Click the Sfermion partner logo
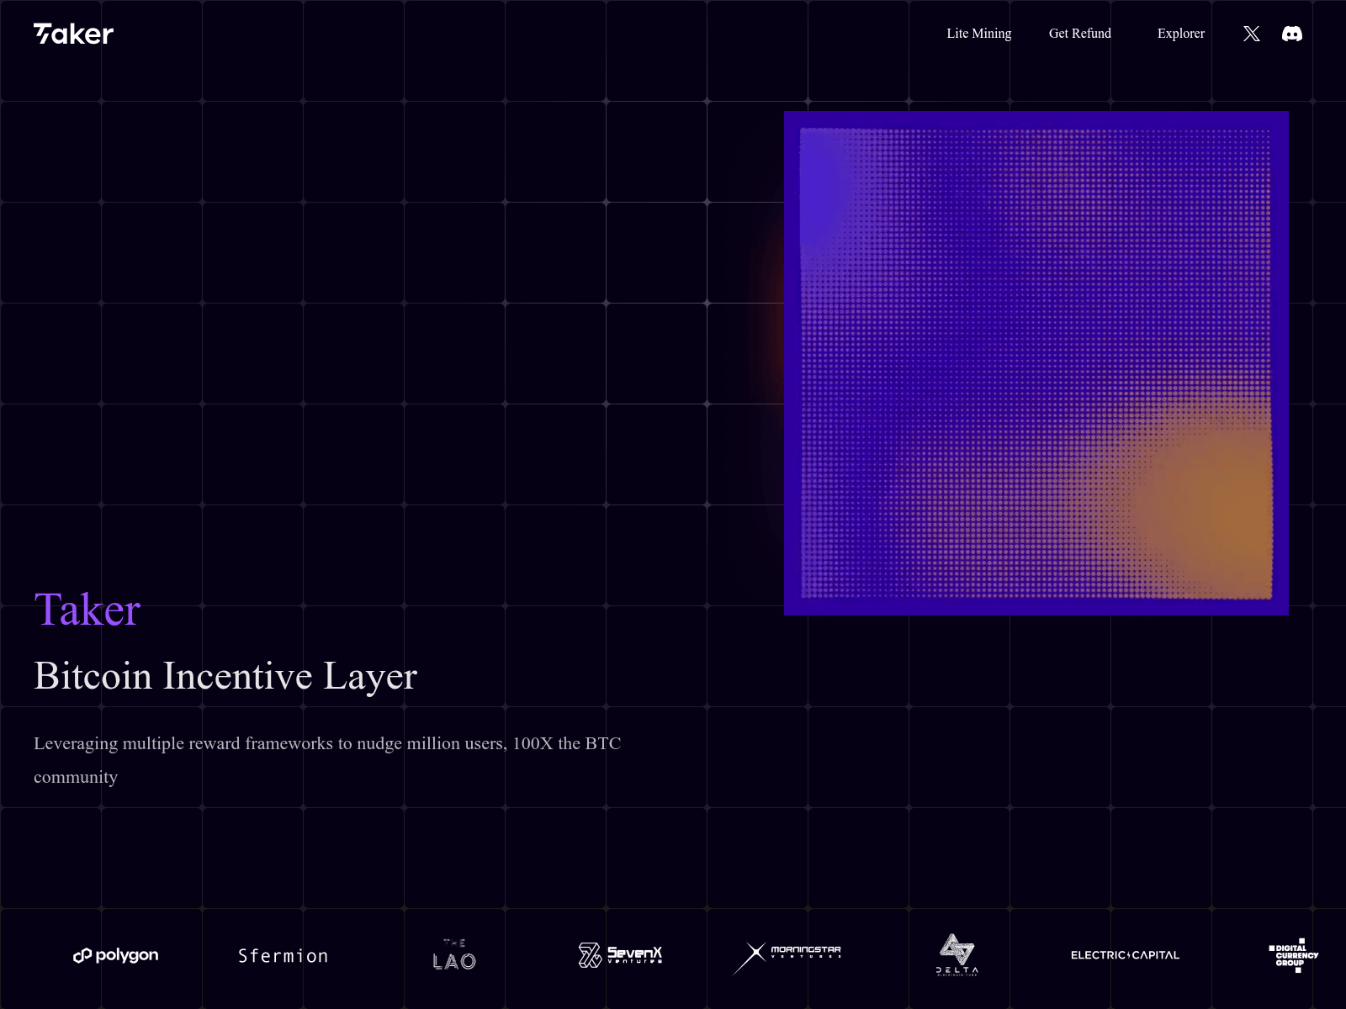Viewport: 1346px width, 1009px height. (284, 955)
